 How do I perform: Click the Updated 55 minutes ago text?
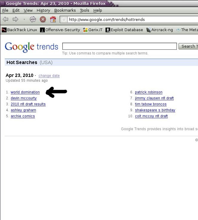click(x=27, y=81)
